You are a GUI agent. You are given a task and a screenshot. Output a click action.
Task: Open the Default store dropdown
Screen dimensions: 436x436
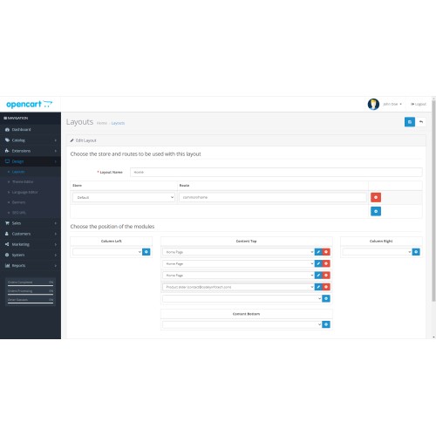(x=124, y=197)
